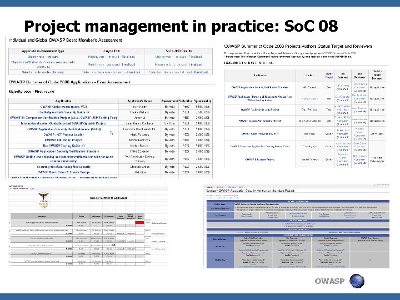
Task: Click the OWASP globe logo
Action: point(357,281)
